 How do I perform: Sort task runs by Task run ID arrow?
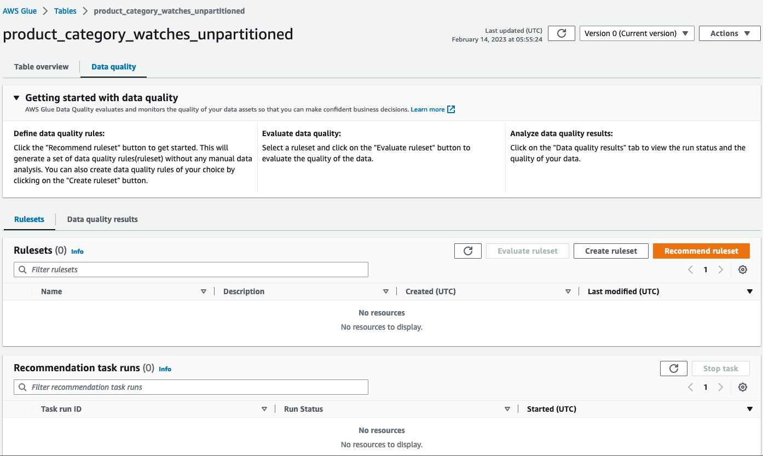[x=264, y=409]
